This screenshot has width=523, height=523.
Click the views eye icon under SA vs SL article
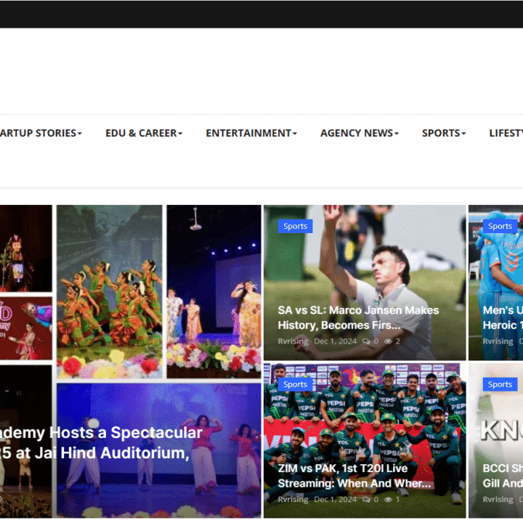coord(388,341)
